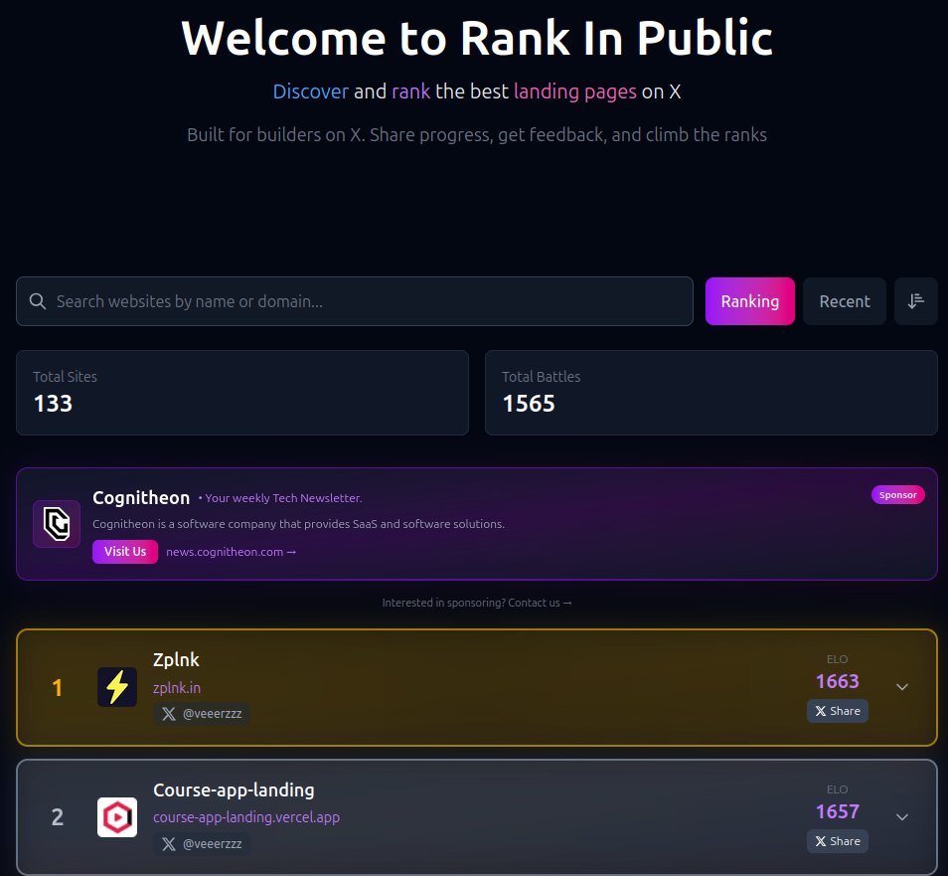The image size is (948, 876).
Task: Click the rank number 1
Action: 57,688
